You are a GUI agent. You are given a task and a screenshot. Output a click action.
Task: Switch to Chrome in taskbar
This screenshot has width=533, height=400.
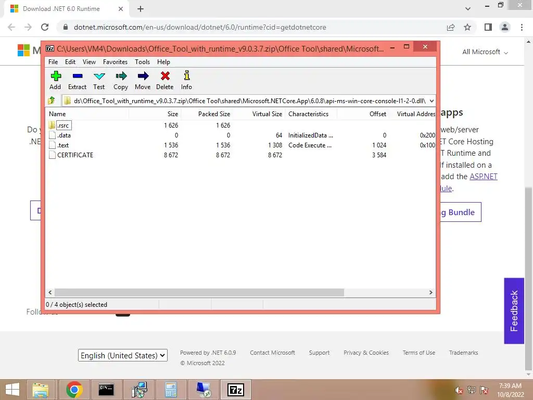(x=74, y=390)
